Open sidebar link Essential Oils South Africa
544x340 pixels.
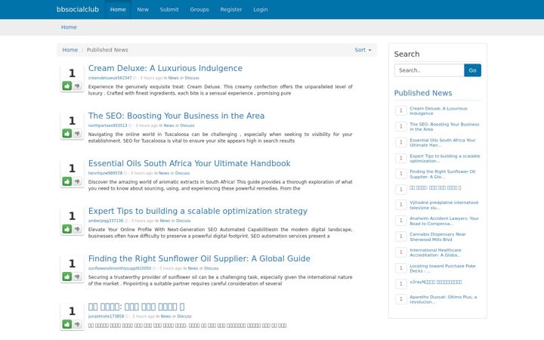point(442,143)
